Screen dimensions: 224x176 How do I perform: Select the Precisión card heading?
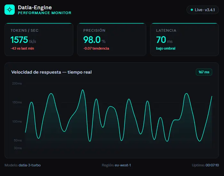94,30
